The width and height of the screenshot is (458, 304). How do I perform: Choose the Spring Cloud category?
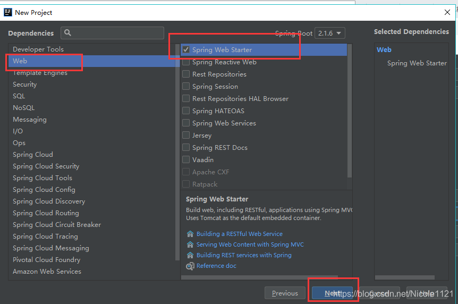pos(92,155)
